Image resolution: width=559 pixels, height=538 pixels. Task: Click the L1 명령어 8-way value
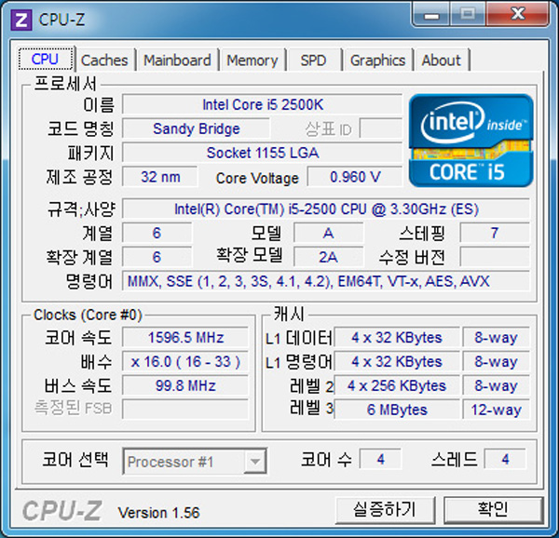point(496,361)
